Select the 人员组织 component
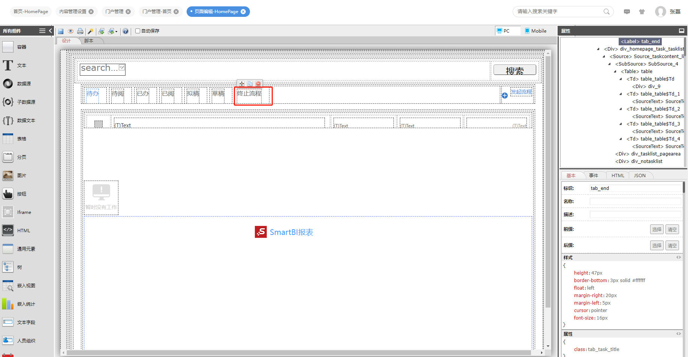This screenshot has width=688, height=357. click(x=19, y=341)
